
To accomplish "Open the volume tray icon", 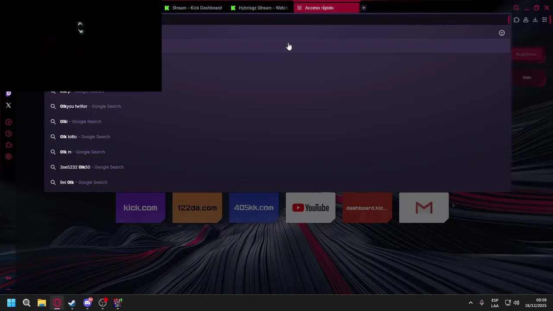I will pyautogui.click(x=516, y=303).
